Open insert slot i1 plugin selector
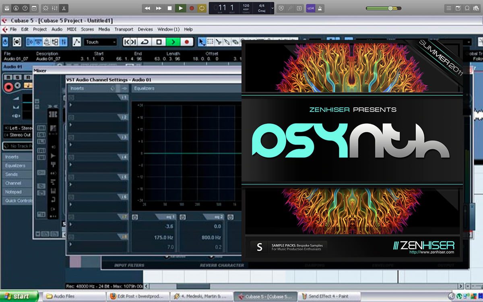483x302 pixels. tap(98, 106)
